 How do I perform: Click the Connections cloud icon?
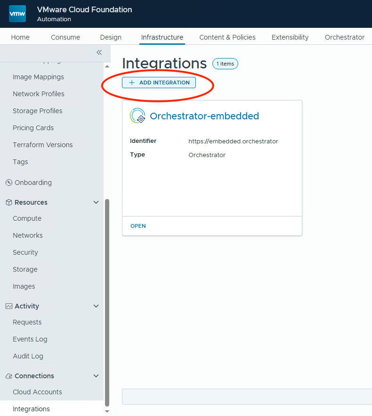point(8,376)
